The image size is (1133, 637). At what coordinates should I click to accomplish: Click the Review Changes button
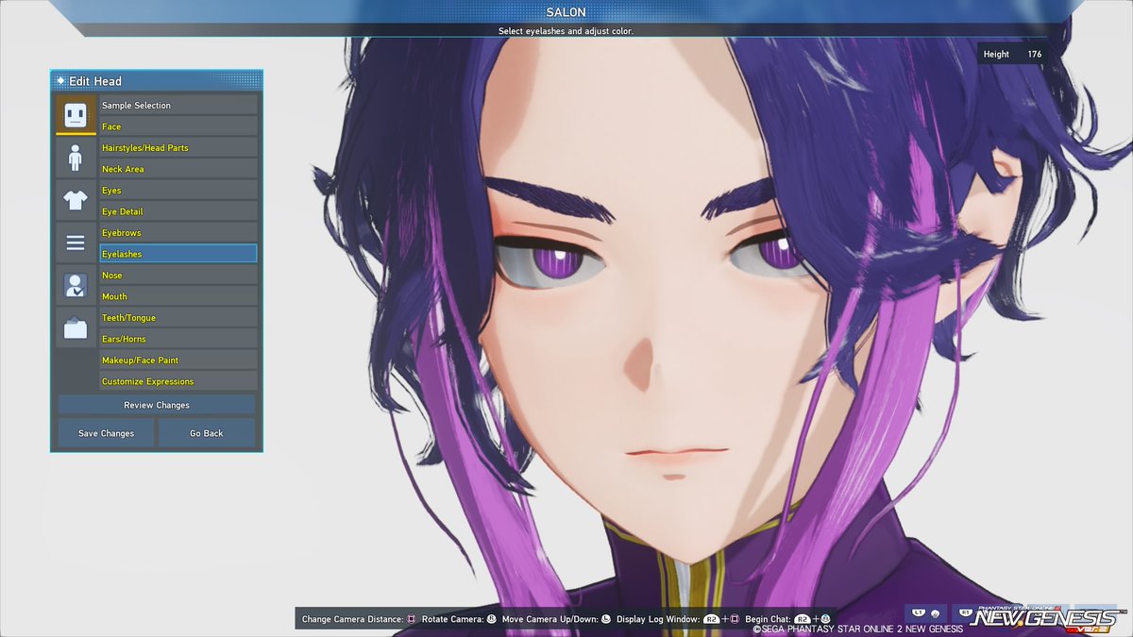click(x=157, y=405)
